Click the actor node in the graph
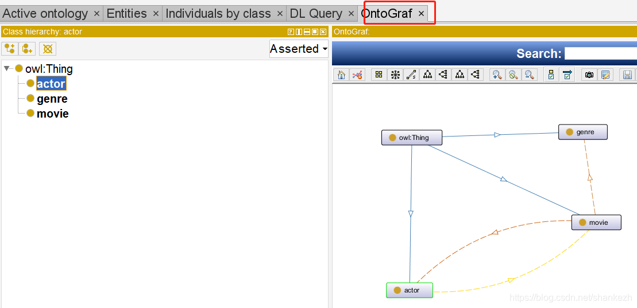The image size is (637, 308). [410, 290]
